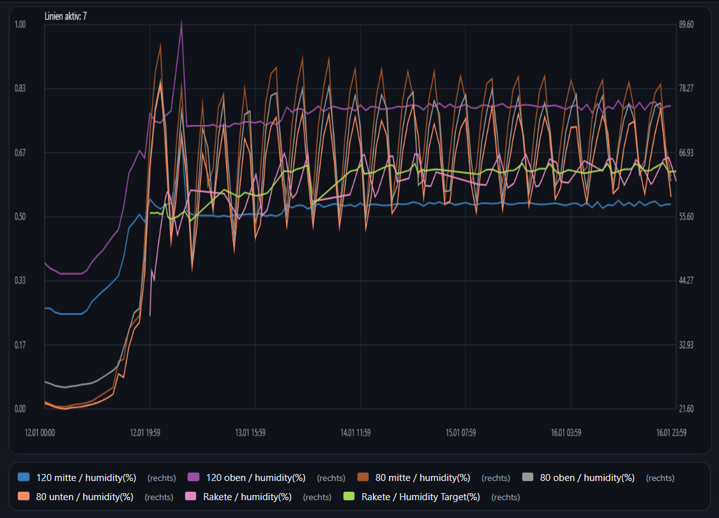Click '(rechts)' axis tag beside Rakete Humidity Target
Screen dimensions: 719x518
[x=506, y=497]
